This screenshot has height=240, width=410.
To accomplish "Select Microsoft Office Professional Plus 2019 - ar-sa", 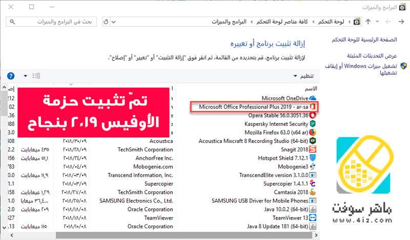I will pos(253,107).
